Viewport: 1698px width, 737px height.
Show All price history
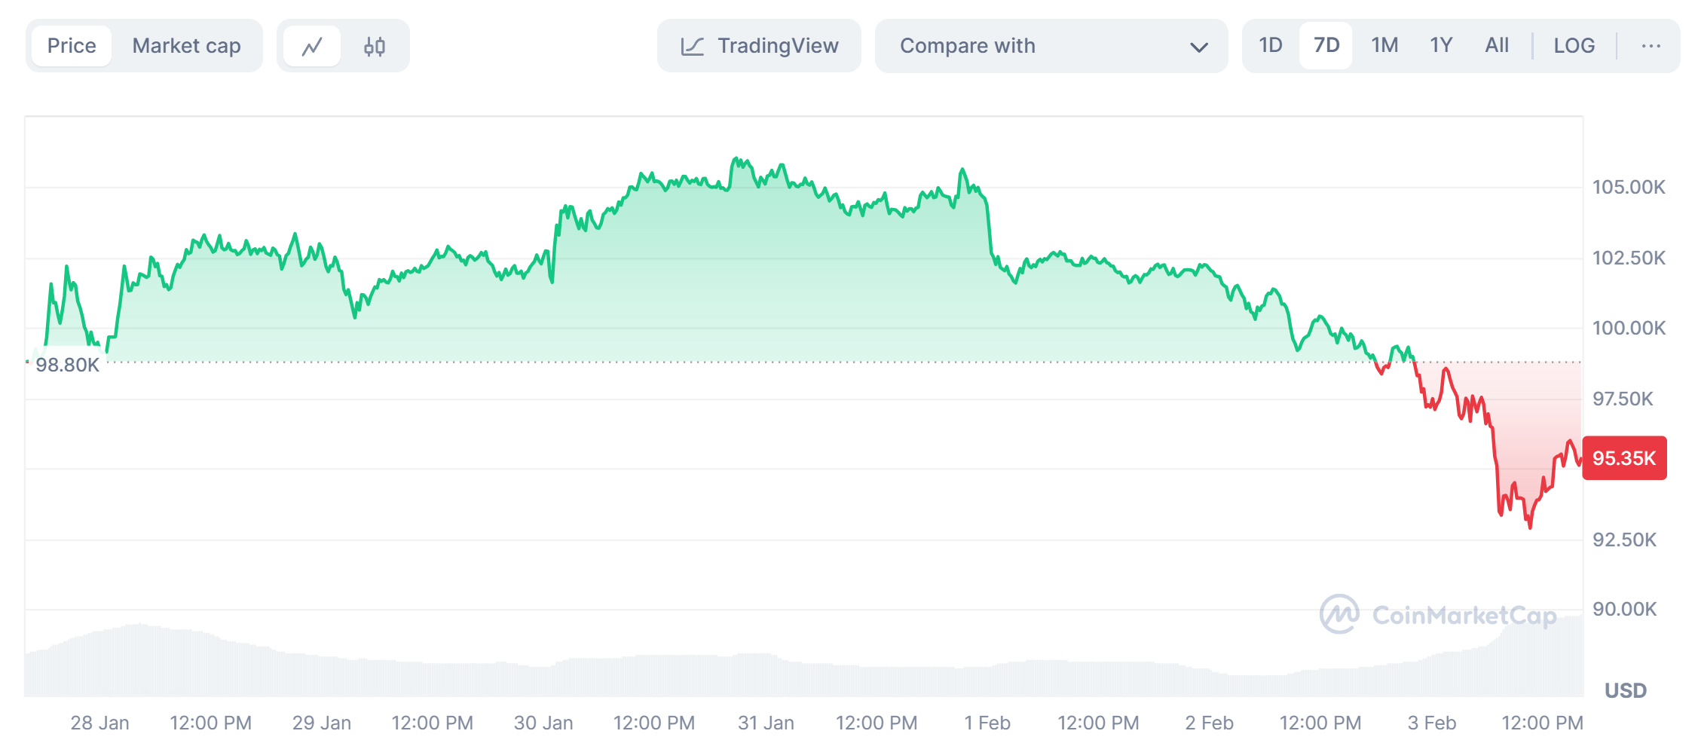point(1497,46)
